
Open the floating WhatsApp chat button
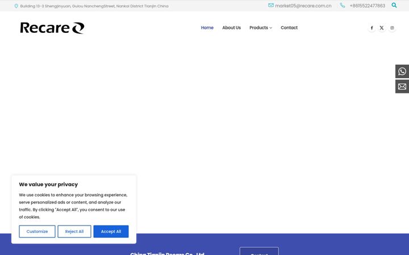click(x=402, y=71)
